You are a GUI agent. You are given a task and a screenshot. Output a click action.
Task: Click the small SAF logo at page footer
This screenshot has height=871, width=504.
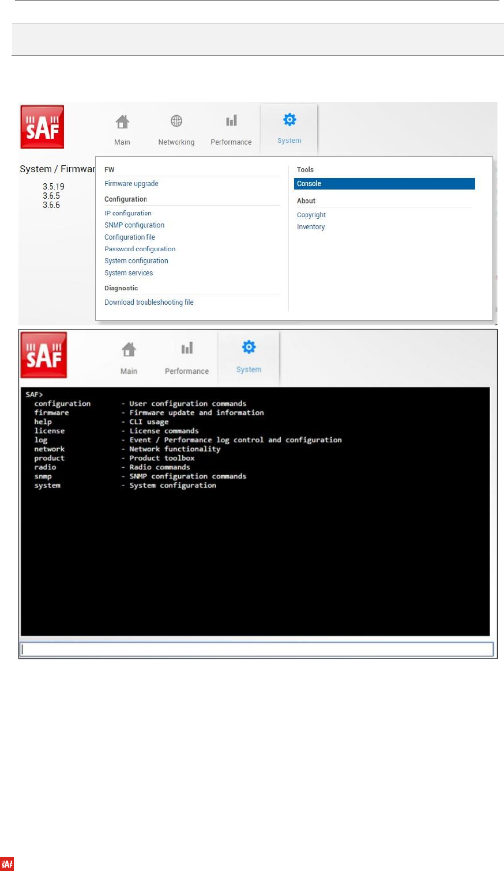coord(7,864)
